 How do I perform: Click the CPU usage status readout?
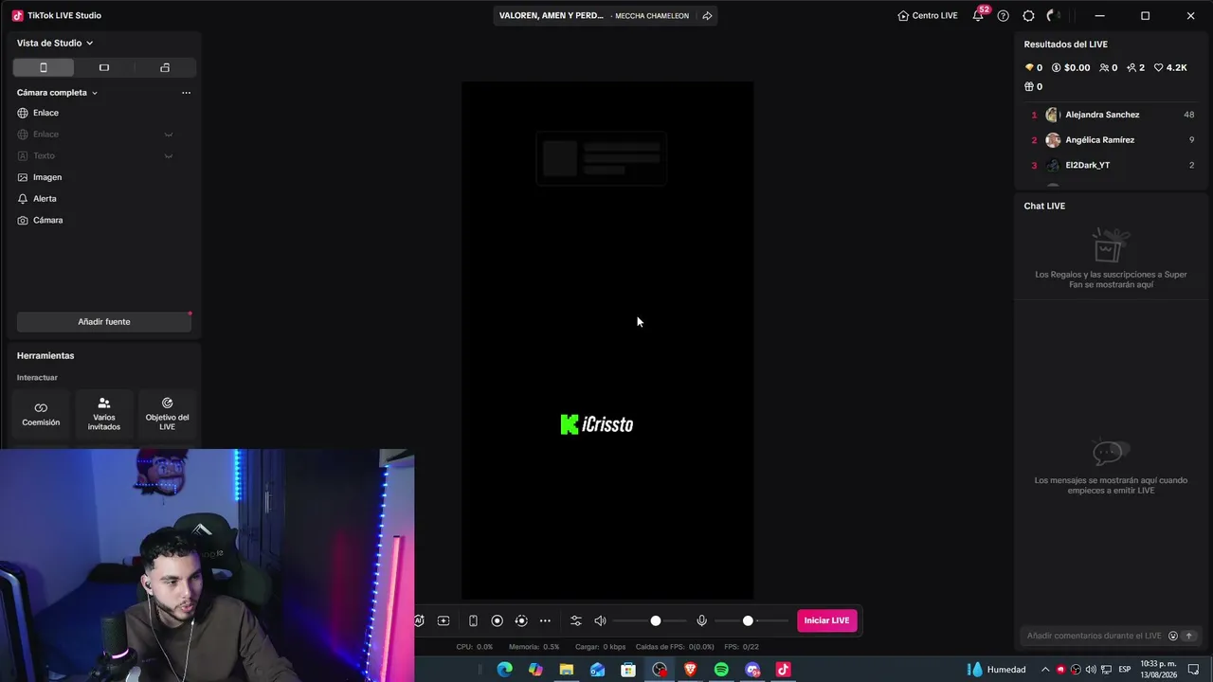coord(475,647)
